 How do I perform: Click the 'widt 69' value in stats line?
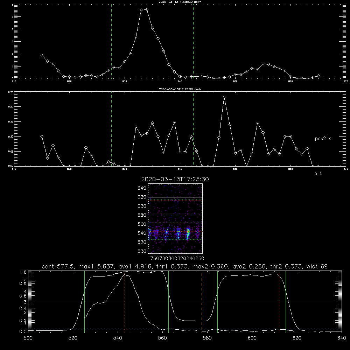point(317,266)
